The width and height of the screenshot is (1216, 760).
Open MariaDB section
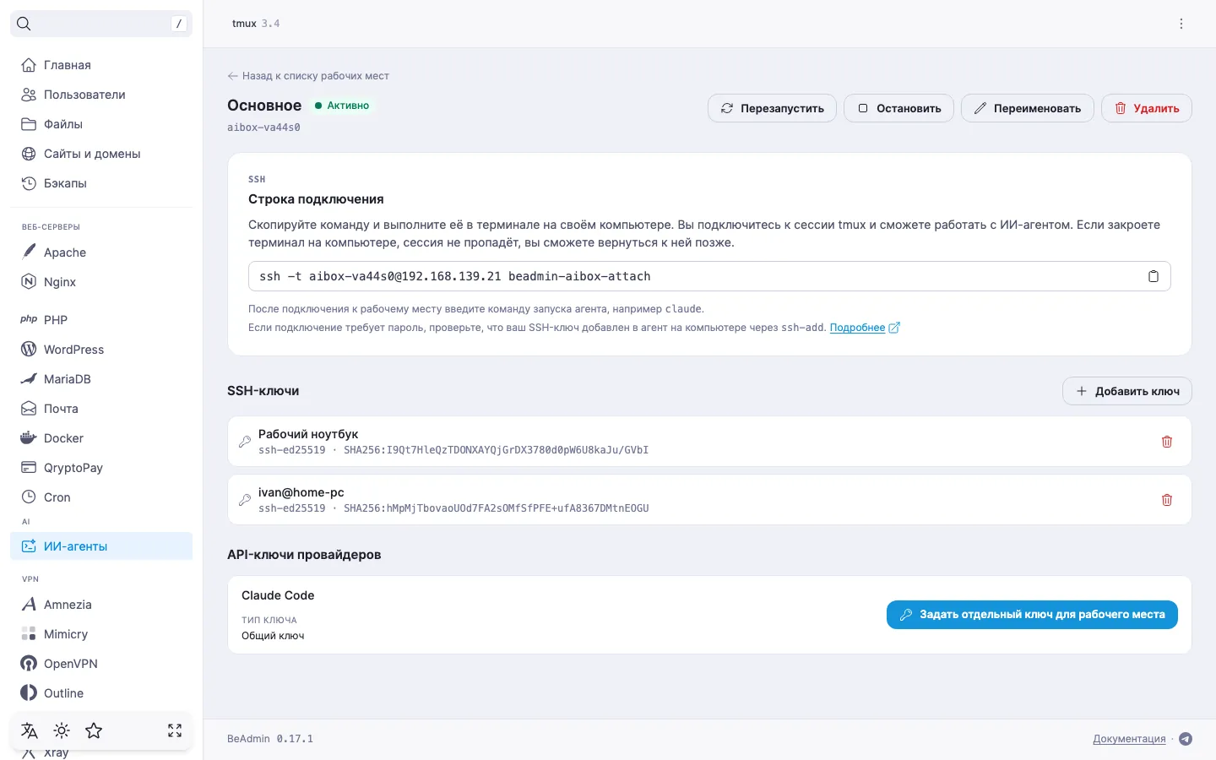(x=101, y=379)
